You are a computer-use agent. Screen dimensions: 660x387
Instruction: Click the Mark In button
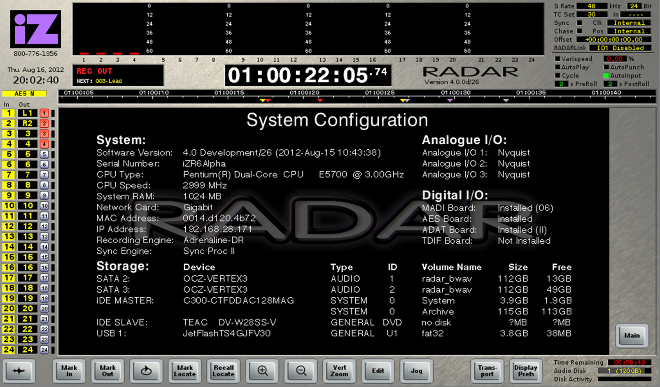tap(69, 371)
